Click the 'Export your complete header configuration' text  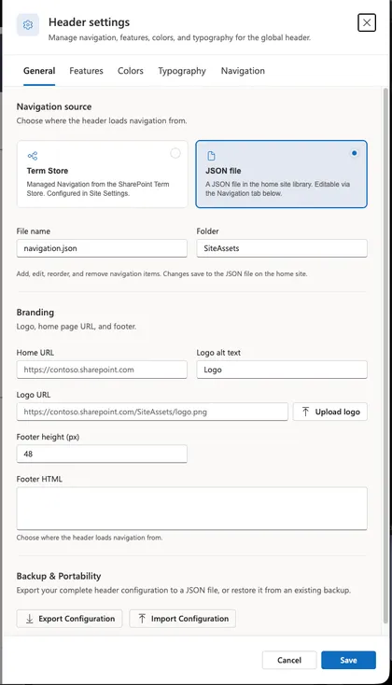pos(184,590)
